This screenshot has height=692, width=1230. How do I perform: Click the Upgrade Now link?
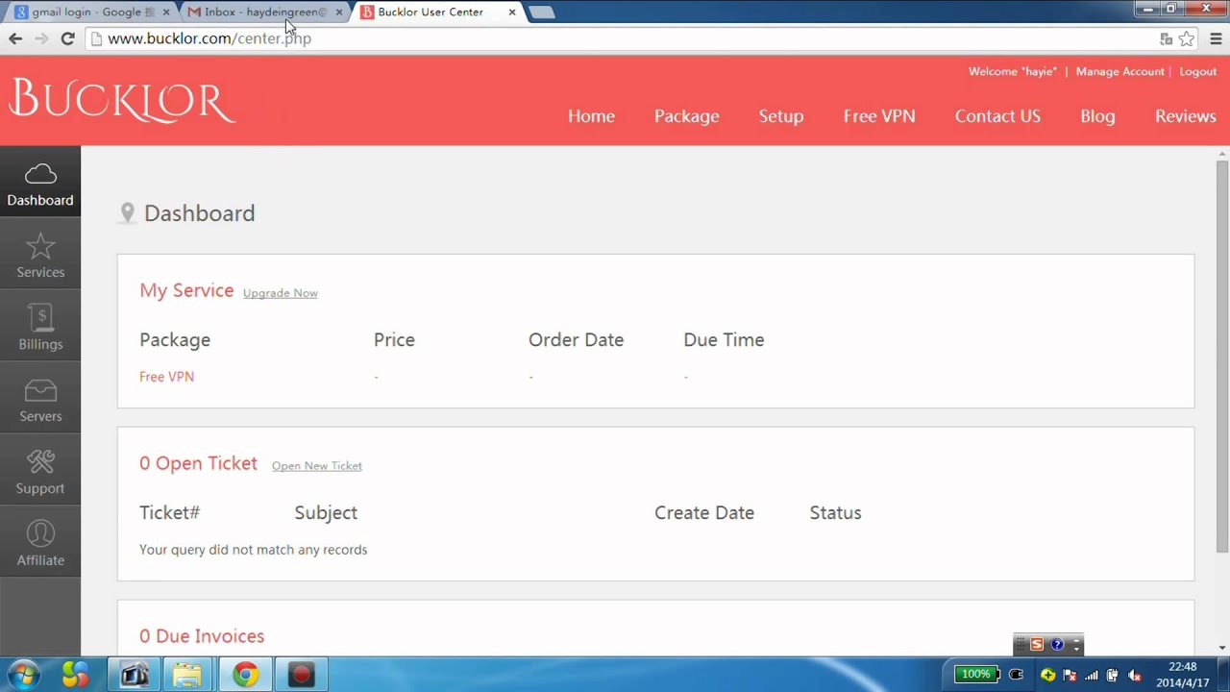point(280,293)
